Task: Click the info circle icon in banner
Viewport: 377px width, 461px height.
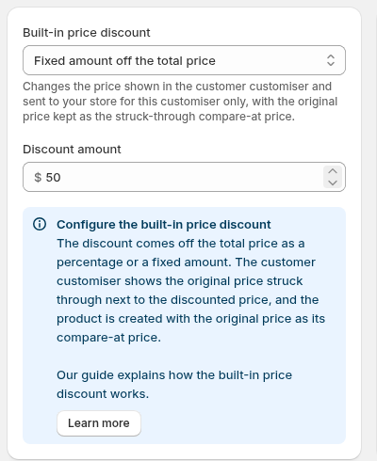Action: [x=40, y=224]
